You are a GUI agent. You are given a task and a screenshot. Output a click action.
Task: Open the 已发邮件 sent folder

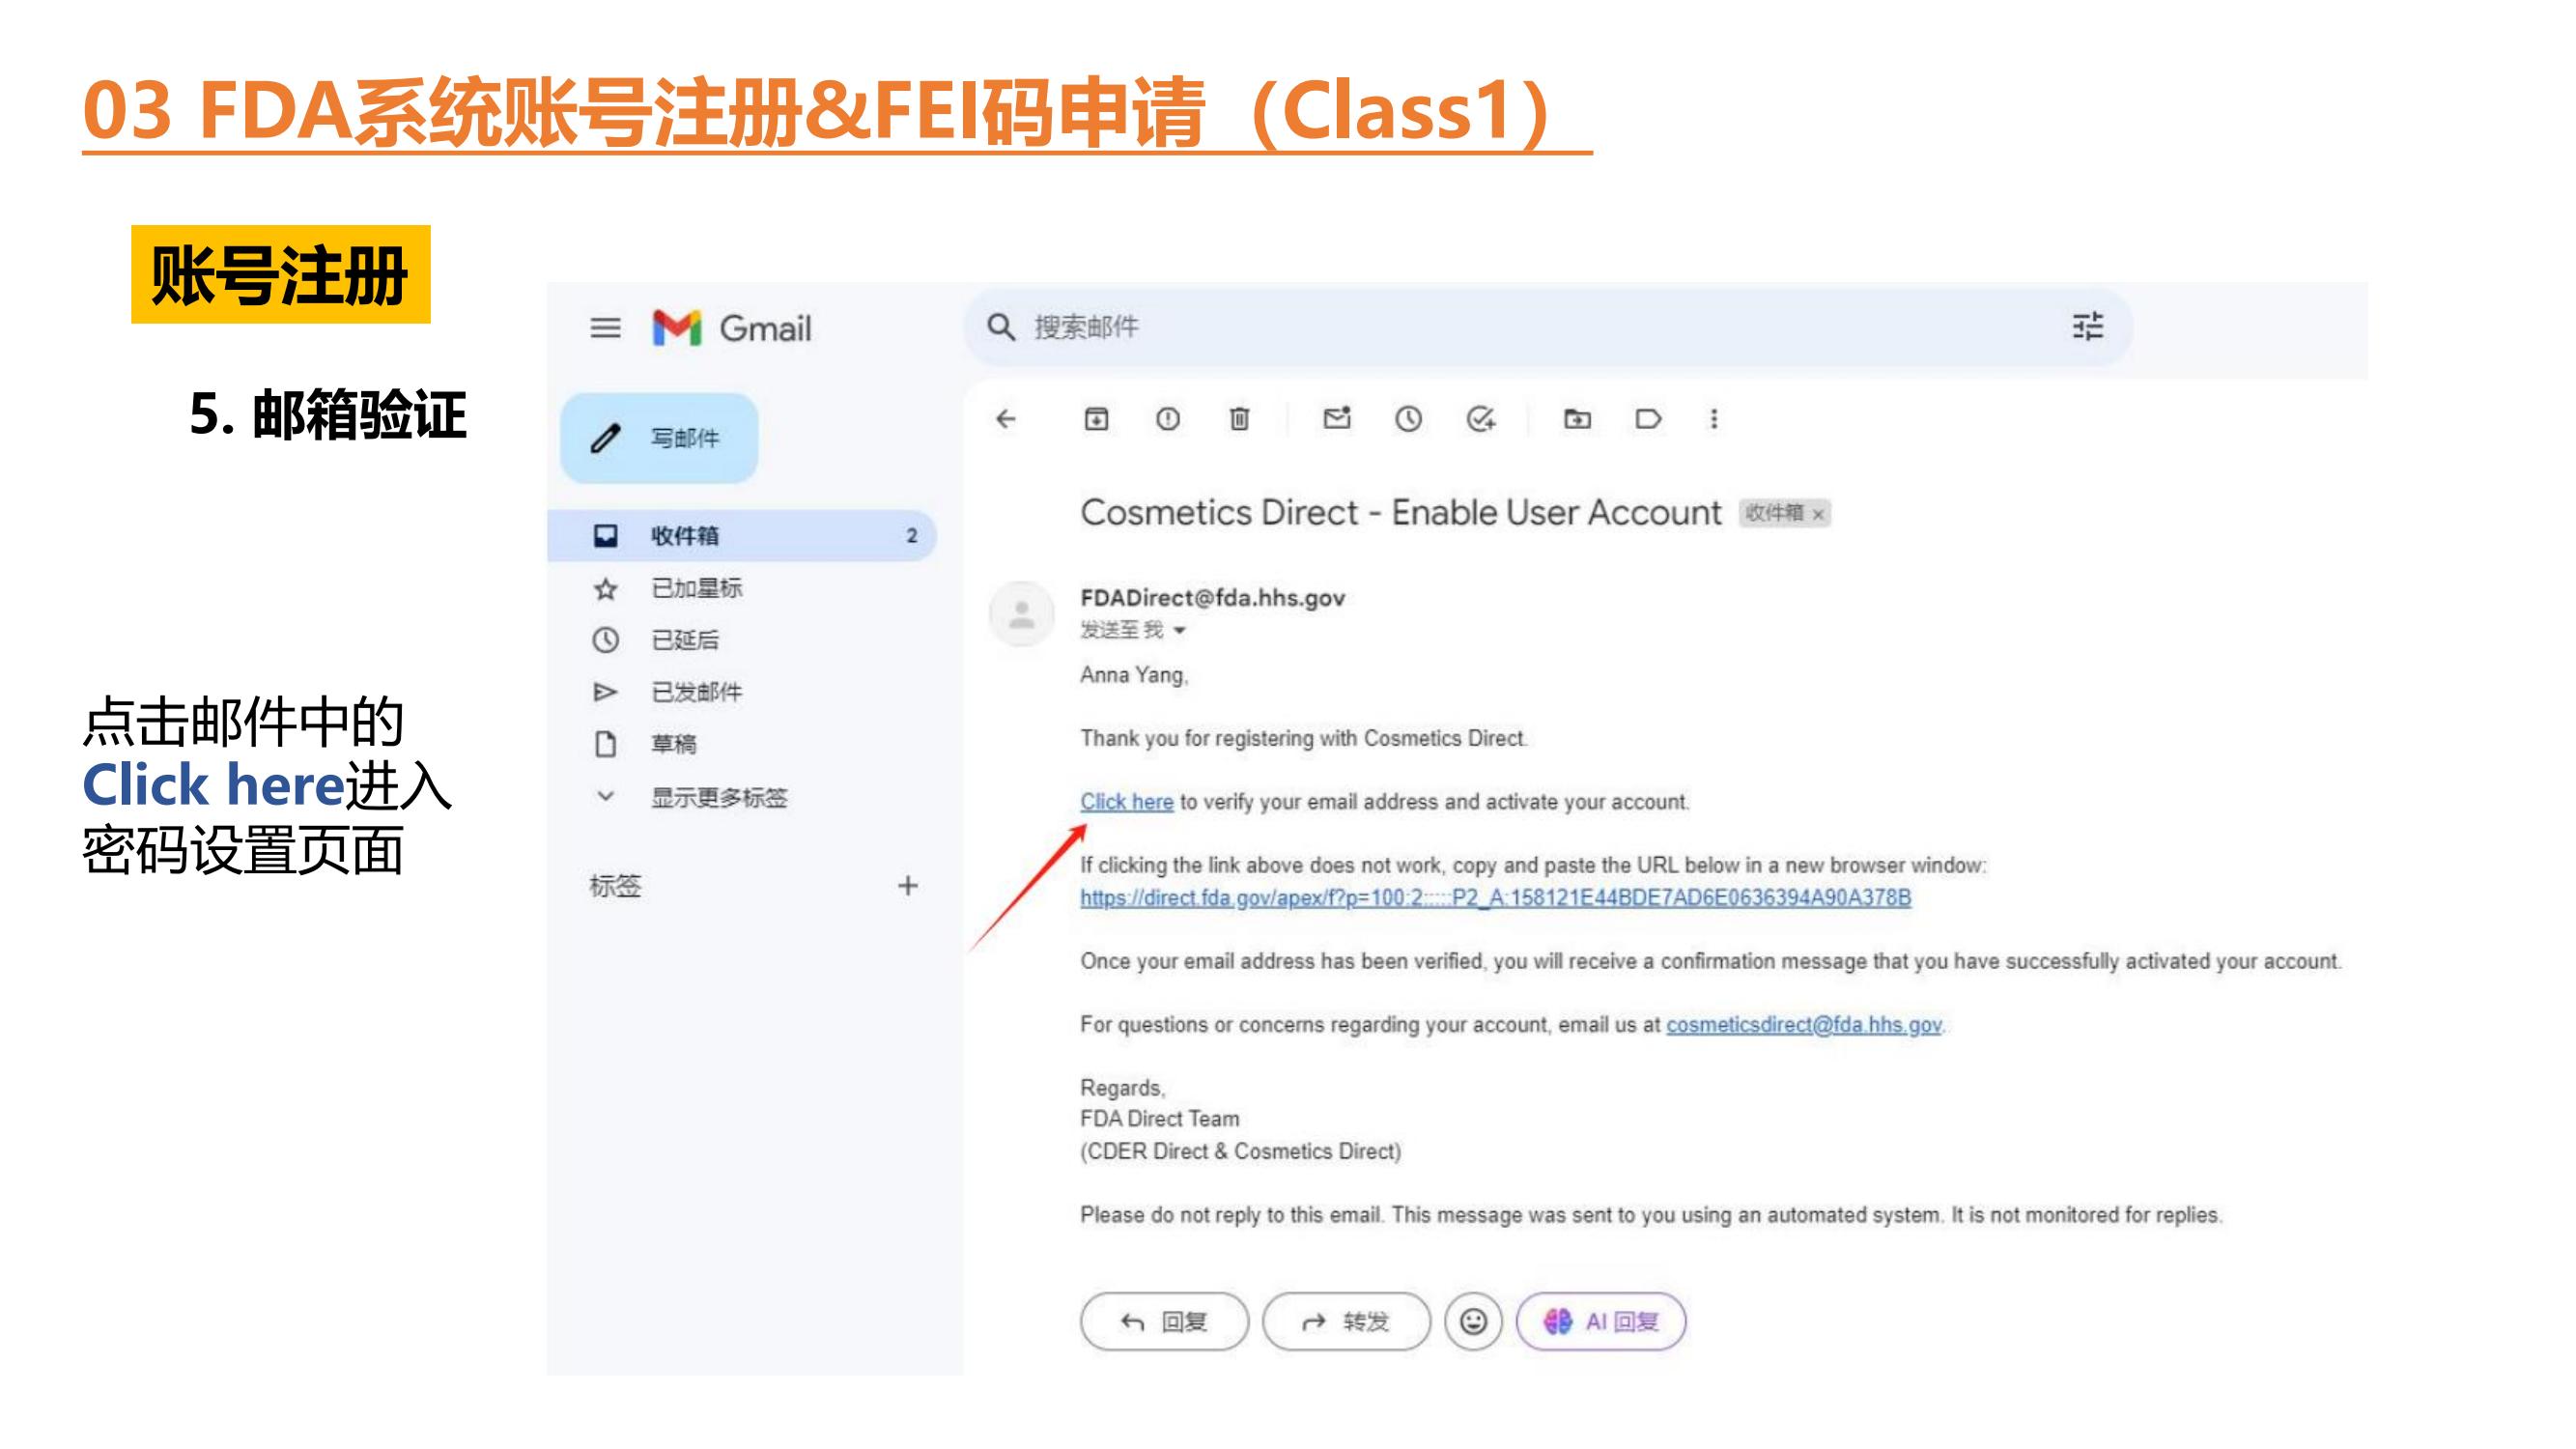pyautogui.click(x=696, y=692)
